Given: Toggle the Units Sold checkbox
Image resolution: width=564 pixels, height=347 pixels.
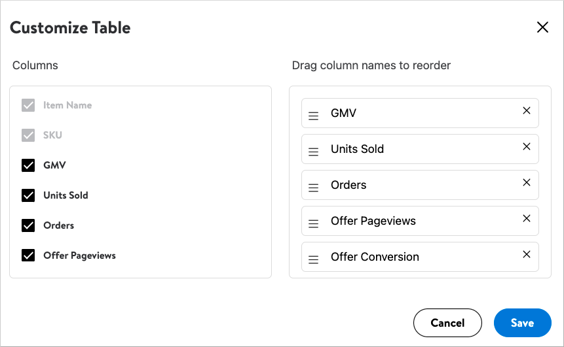Looking at the screenshot, I should tap(28, 195).
